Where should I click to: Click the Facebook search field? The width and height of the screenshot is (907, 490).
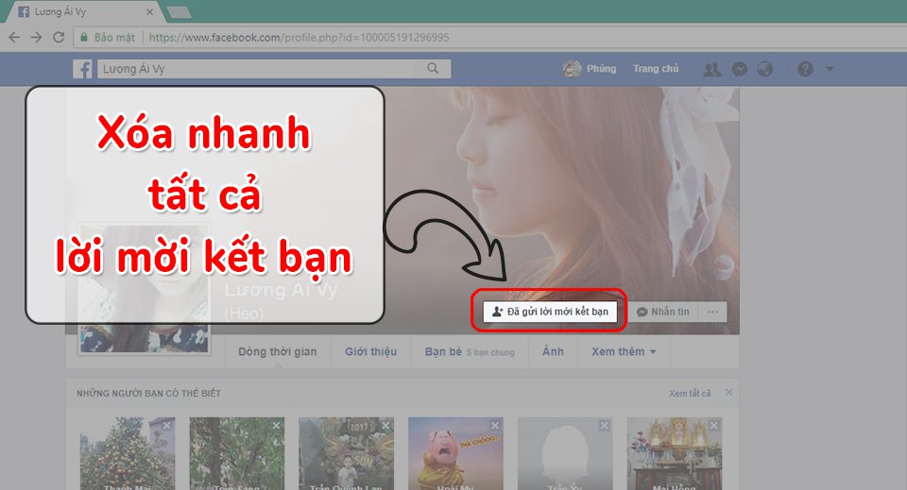click(x=274, y=69)
